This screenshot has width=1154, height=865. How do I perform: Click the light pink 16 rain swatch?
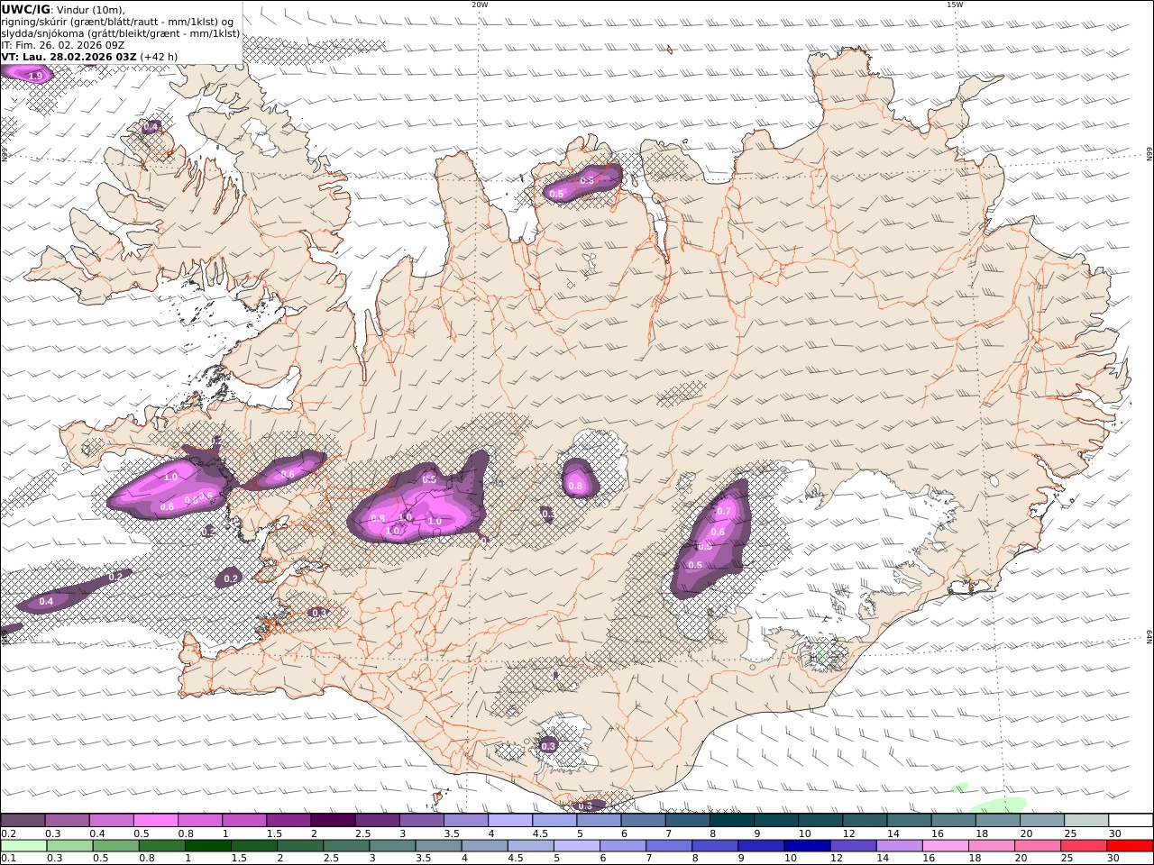945,845
